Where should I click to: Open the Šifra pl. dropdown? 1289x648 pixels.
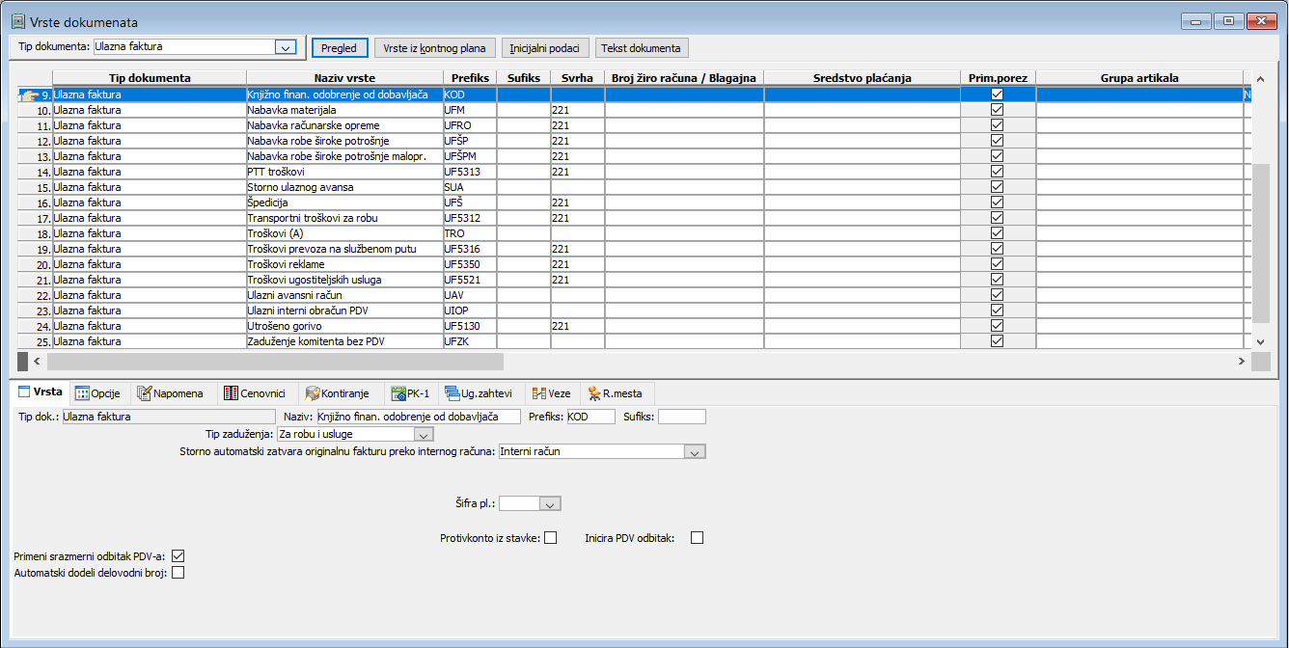[x=550, y=503]
